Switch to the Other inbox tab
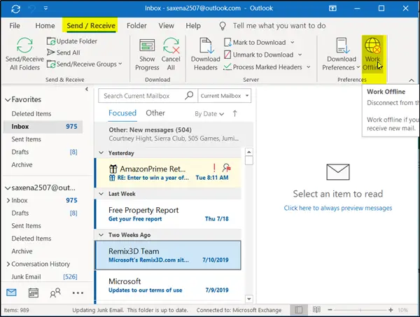 pos(155,113)
